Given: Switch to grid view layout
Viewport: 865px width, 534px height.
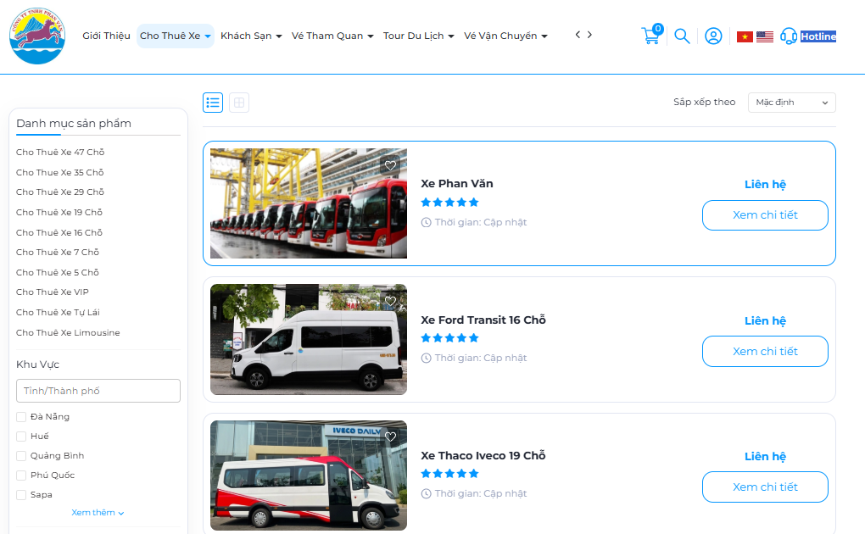Looking at the screenshot, I should pyautogui.click(x=239, y=103).
